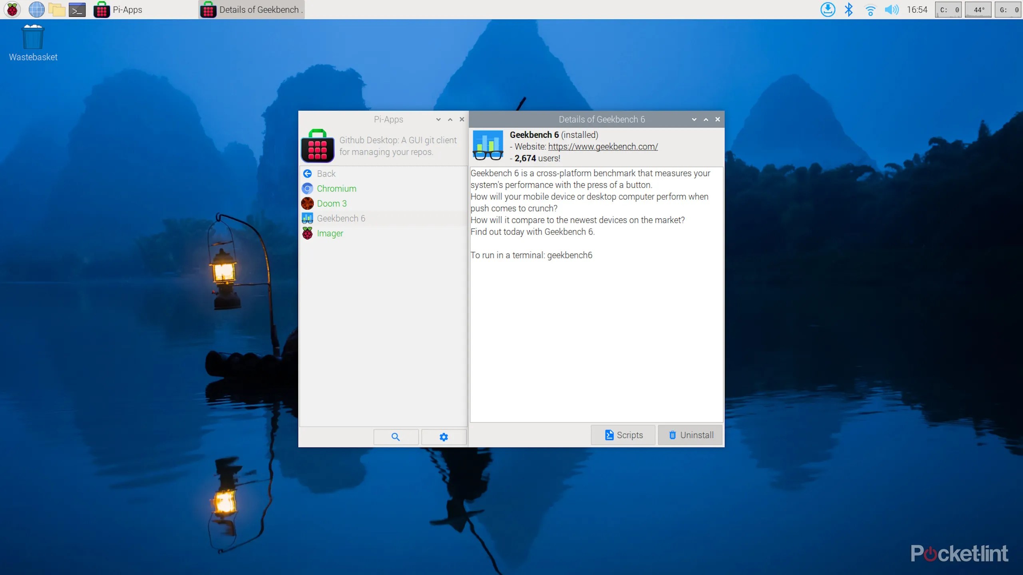The height and width of the screenshot is (575, 1023).
Task: Click the updates download icon in the tray
Action: tap(828, 9)
